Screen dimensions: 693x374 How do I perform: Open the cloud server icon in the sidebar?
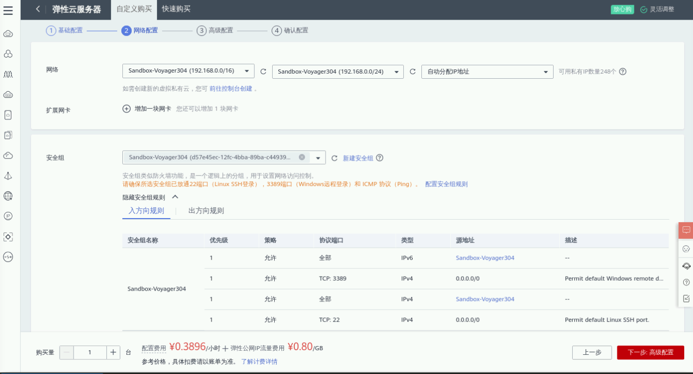pyautogui.click(x=8, y=34)
